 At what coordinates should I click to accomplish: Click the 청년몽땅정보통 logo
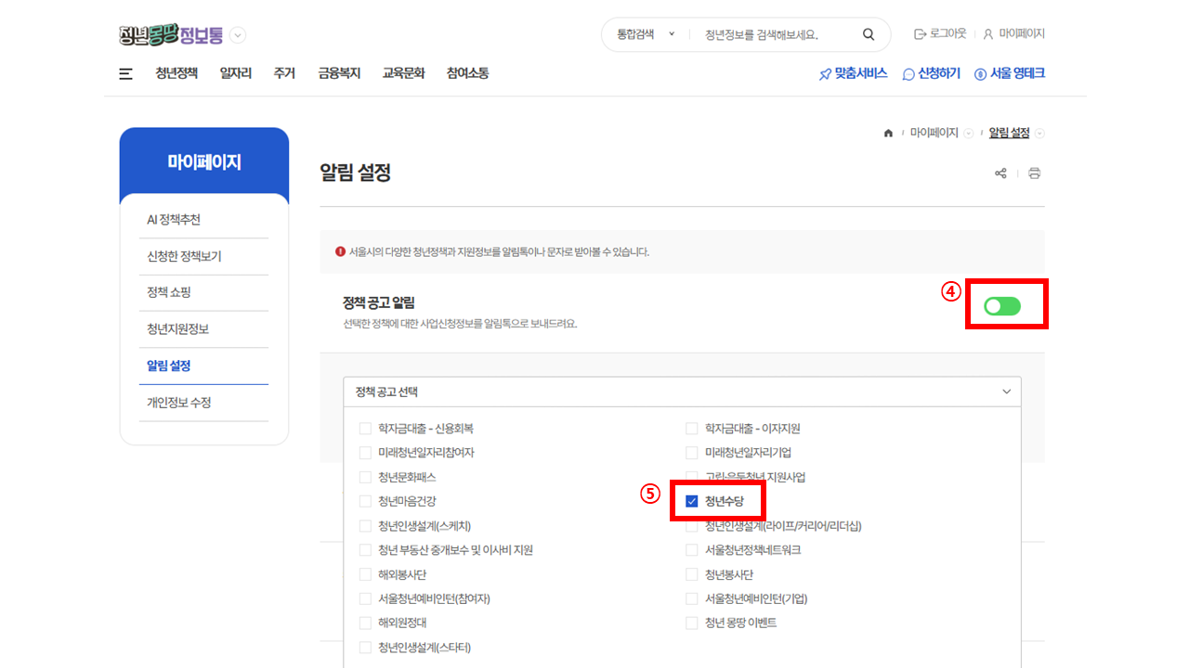[171, 35]
